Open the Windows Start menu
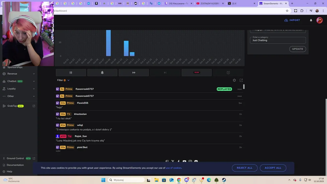This screenshot has height=184, width=327. [103, 180]
